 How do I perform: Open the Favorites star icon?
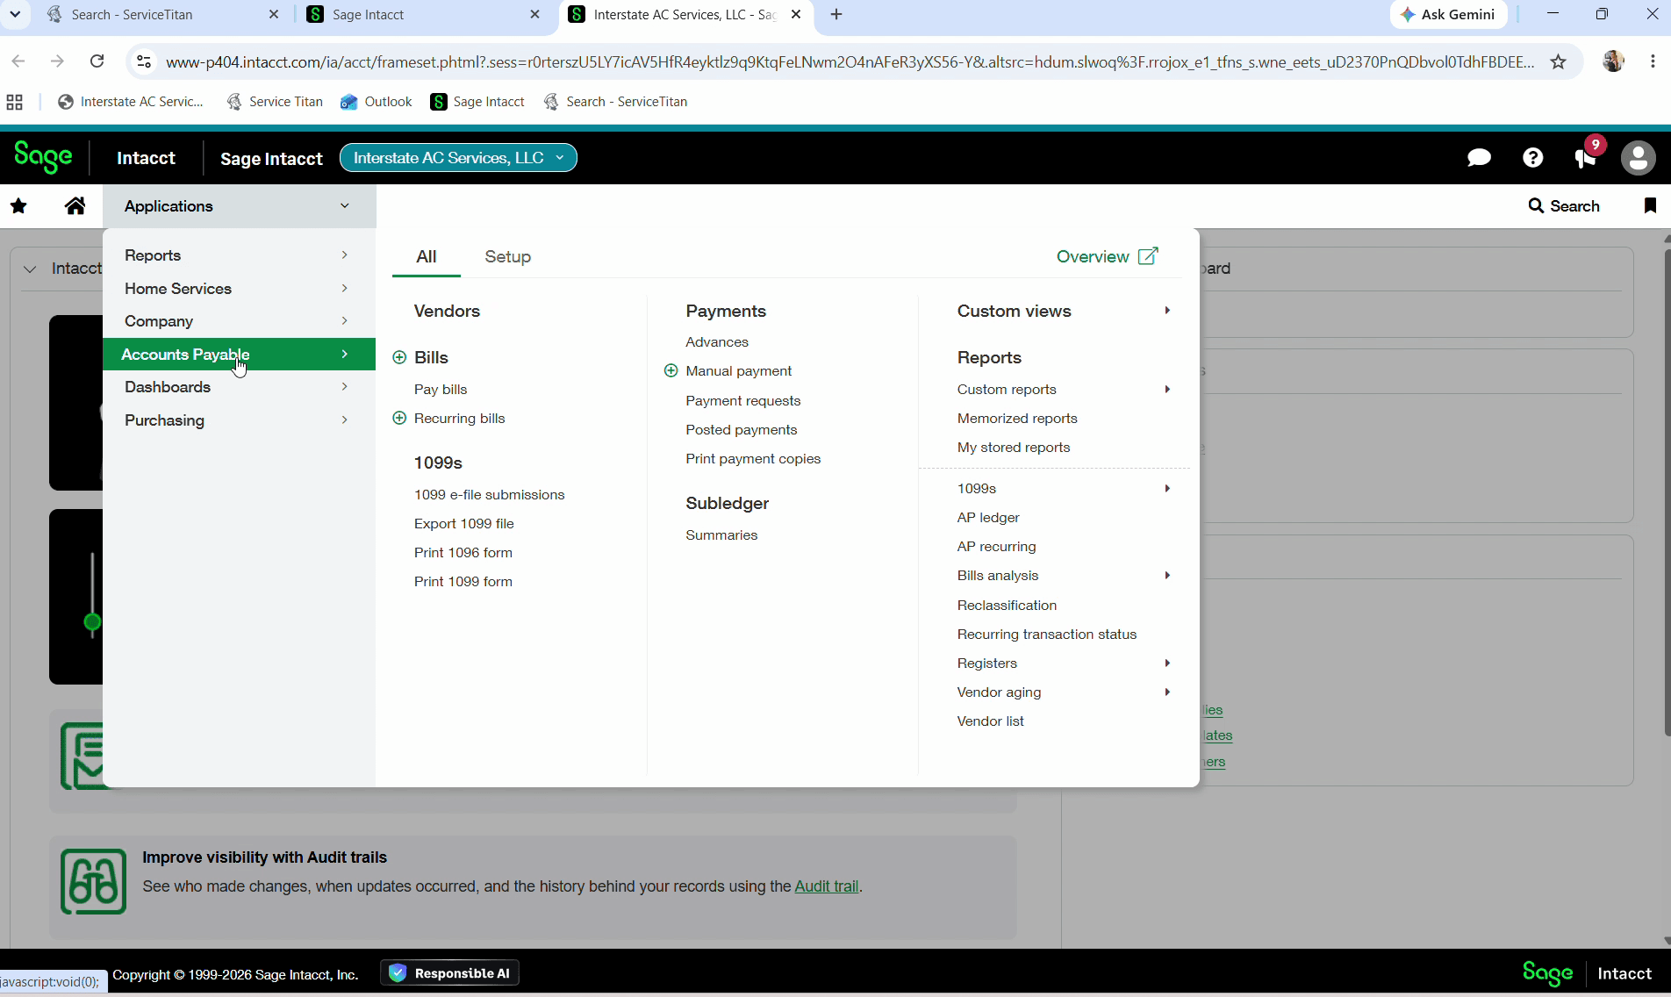click(18, 206)
